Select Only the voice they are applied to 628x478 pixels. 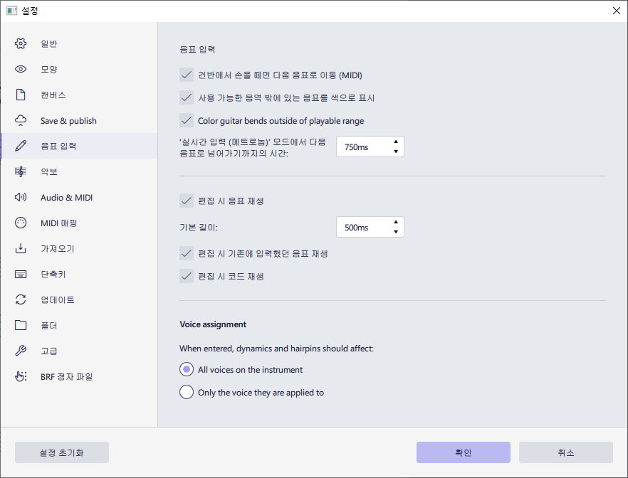pos(187,392)
